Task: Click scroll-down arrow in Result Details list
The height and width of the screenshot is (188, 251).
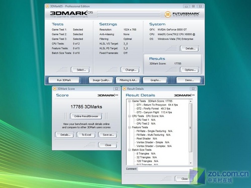Action: pos(191,163)
